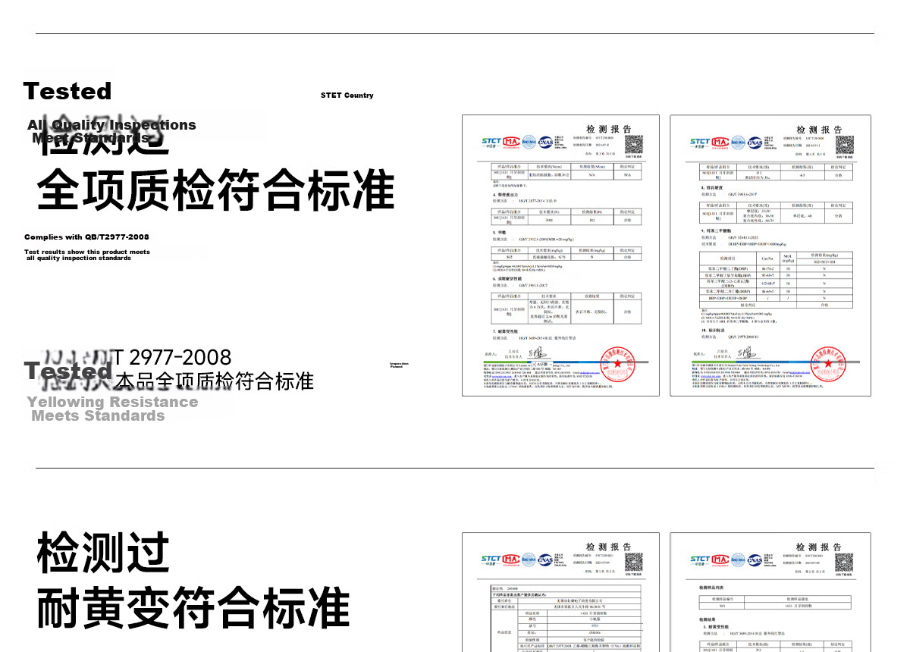Click the QR code on the bottom-right report
This screenshot has height=652, width=910.
[x=844, y=562]
